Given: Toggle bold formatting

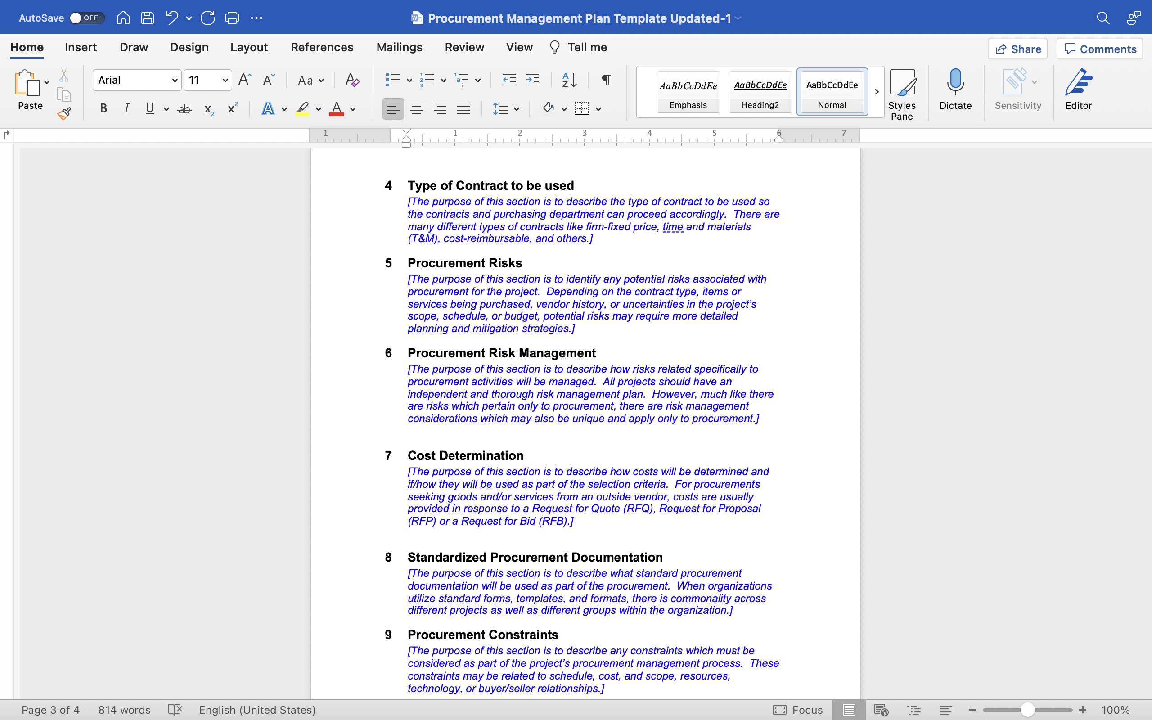Looking at the screenshot, I should click(103, 108).
